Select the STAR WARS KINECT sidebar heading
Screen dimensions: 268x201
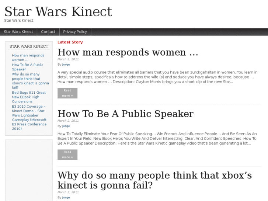tap(29, 46)
